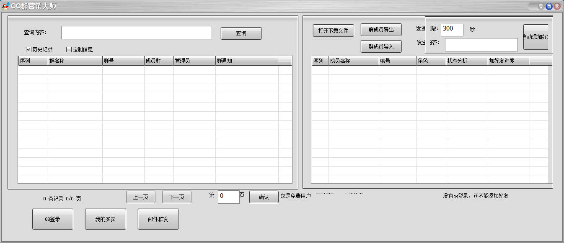Maximize the window with the blue button
The height and width of the screenshot is (243, 564).
[x=549, y=6]
